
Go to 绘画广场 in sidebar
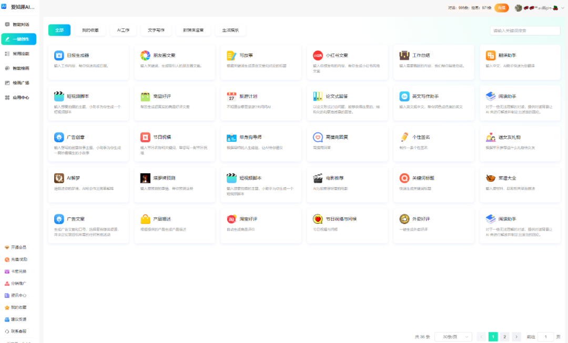(x=19, y=83)
